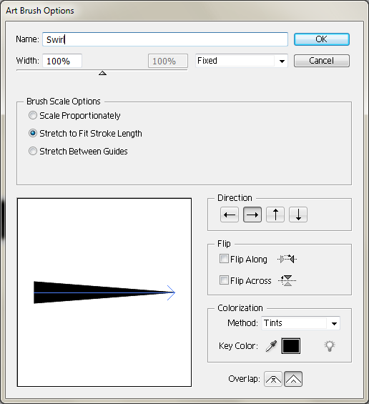Screen dimensions: 369x404
Task: Click into the Name text field
Action: pos(165,39)
